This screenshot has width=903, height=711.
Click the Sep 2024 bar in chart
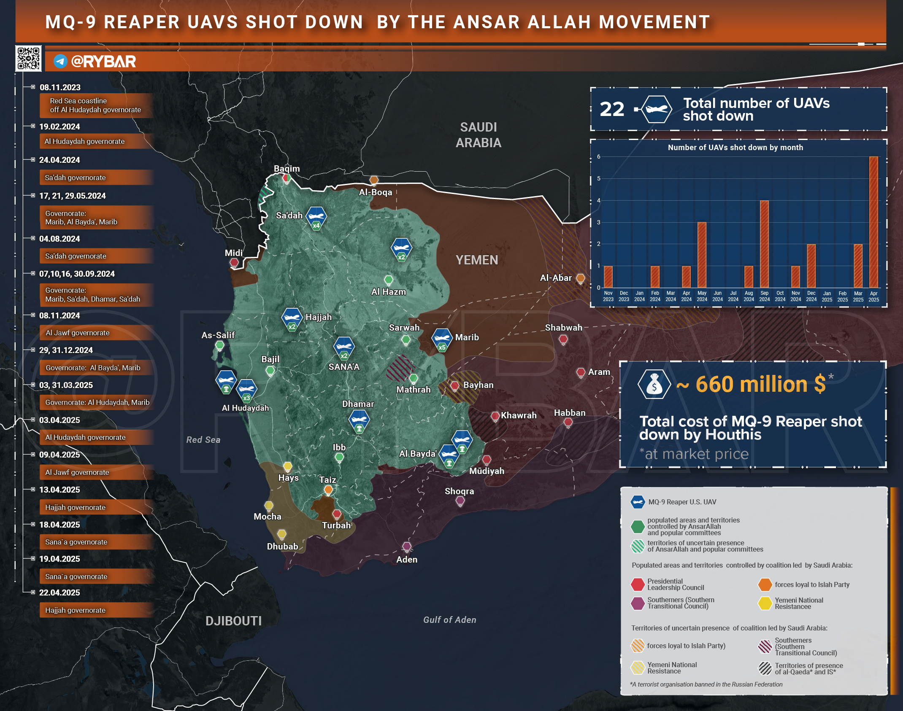click(x=764, y=244)
